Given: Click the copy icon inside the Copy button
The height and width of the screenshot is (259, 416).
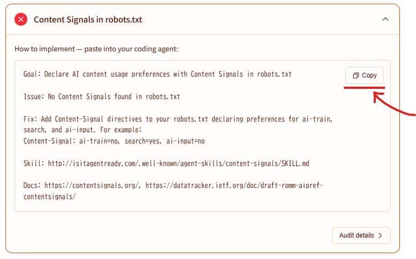Looking at the screenshot, I should click(x=356, y=75).
